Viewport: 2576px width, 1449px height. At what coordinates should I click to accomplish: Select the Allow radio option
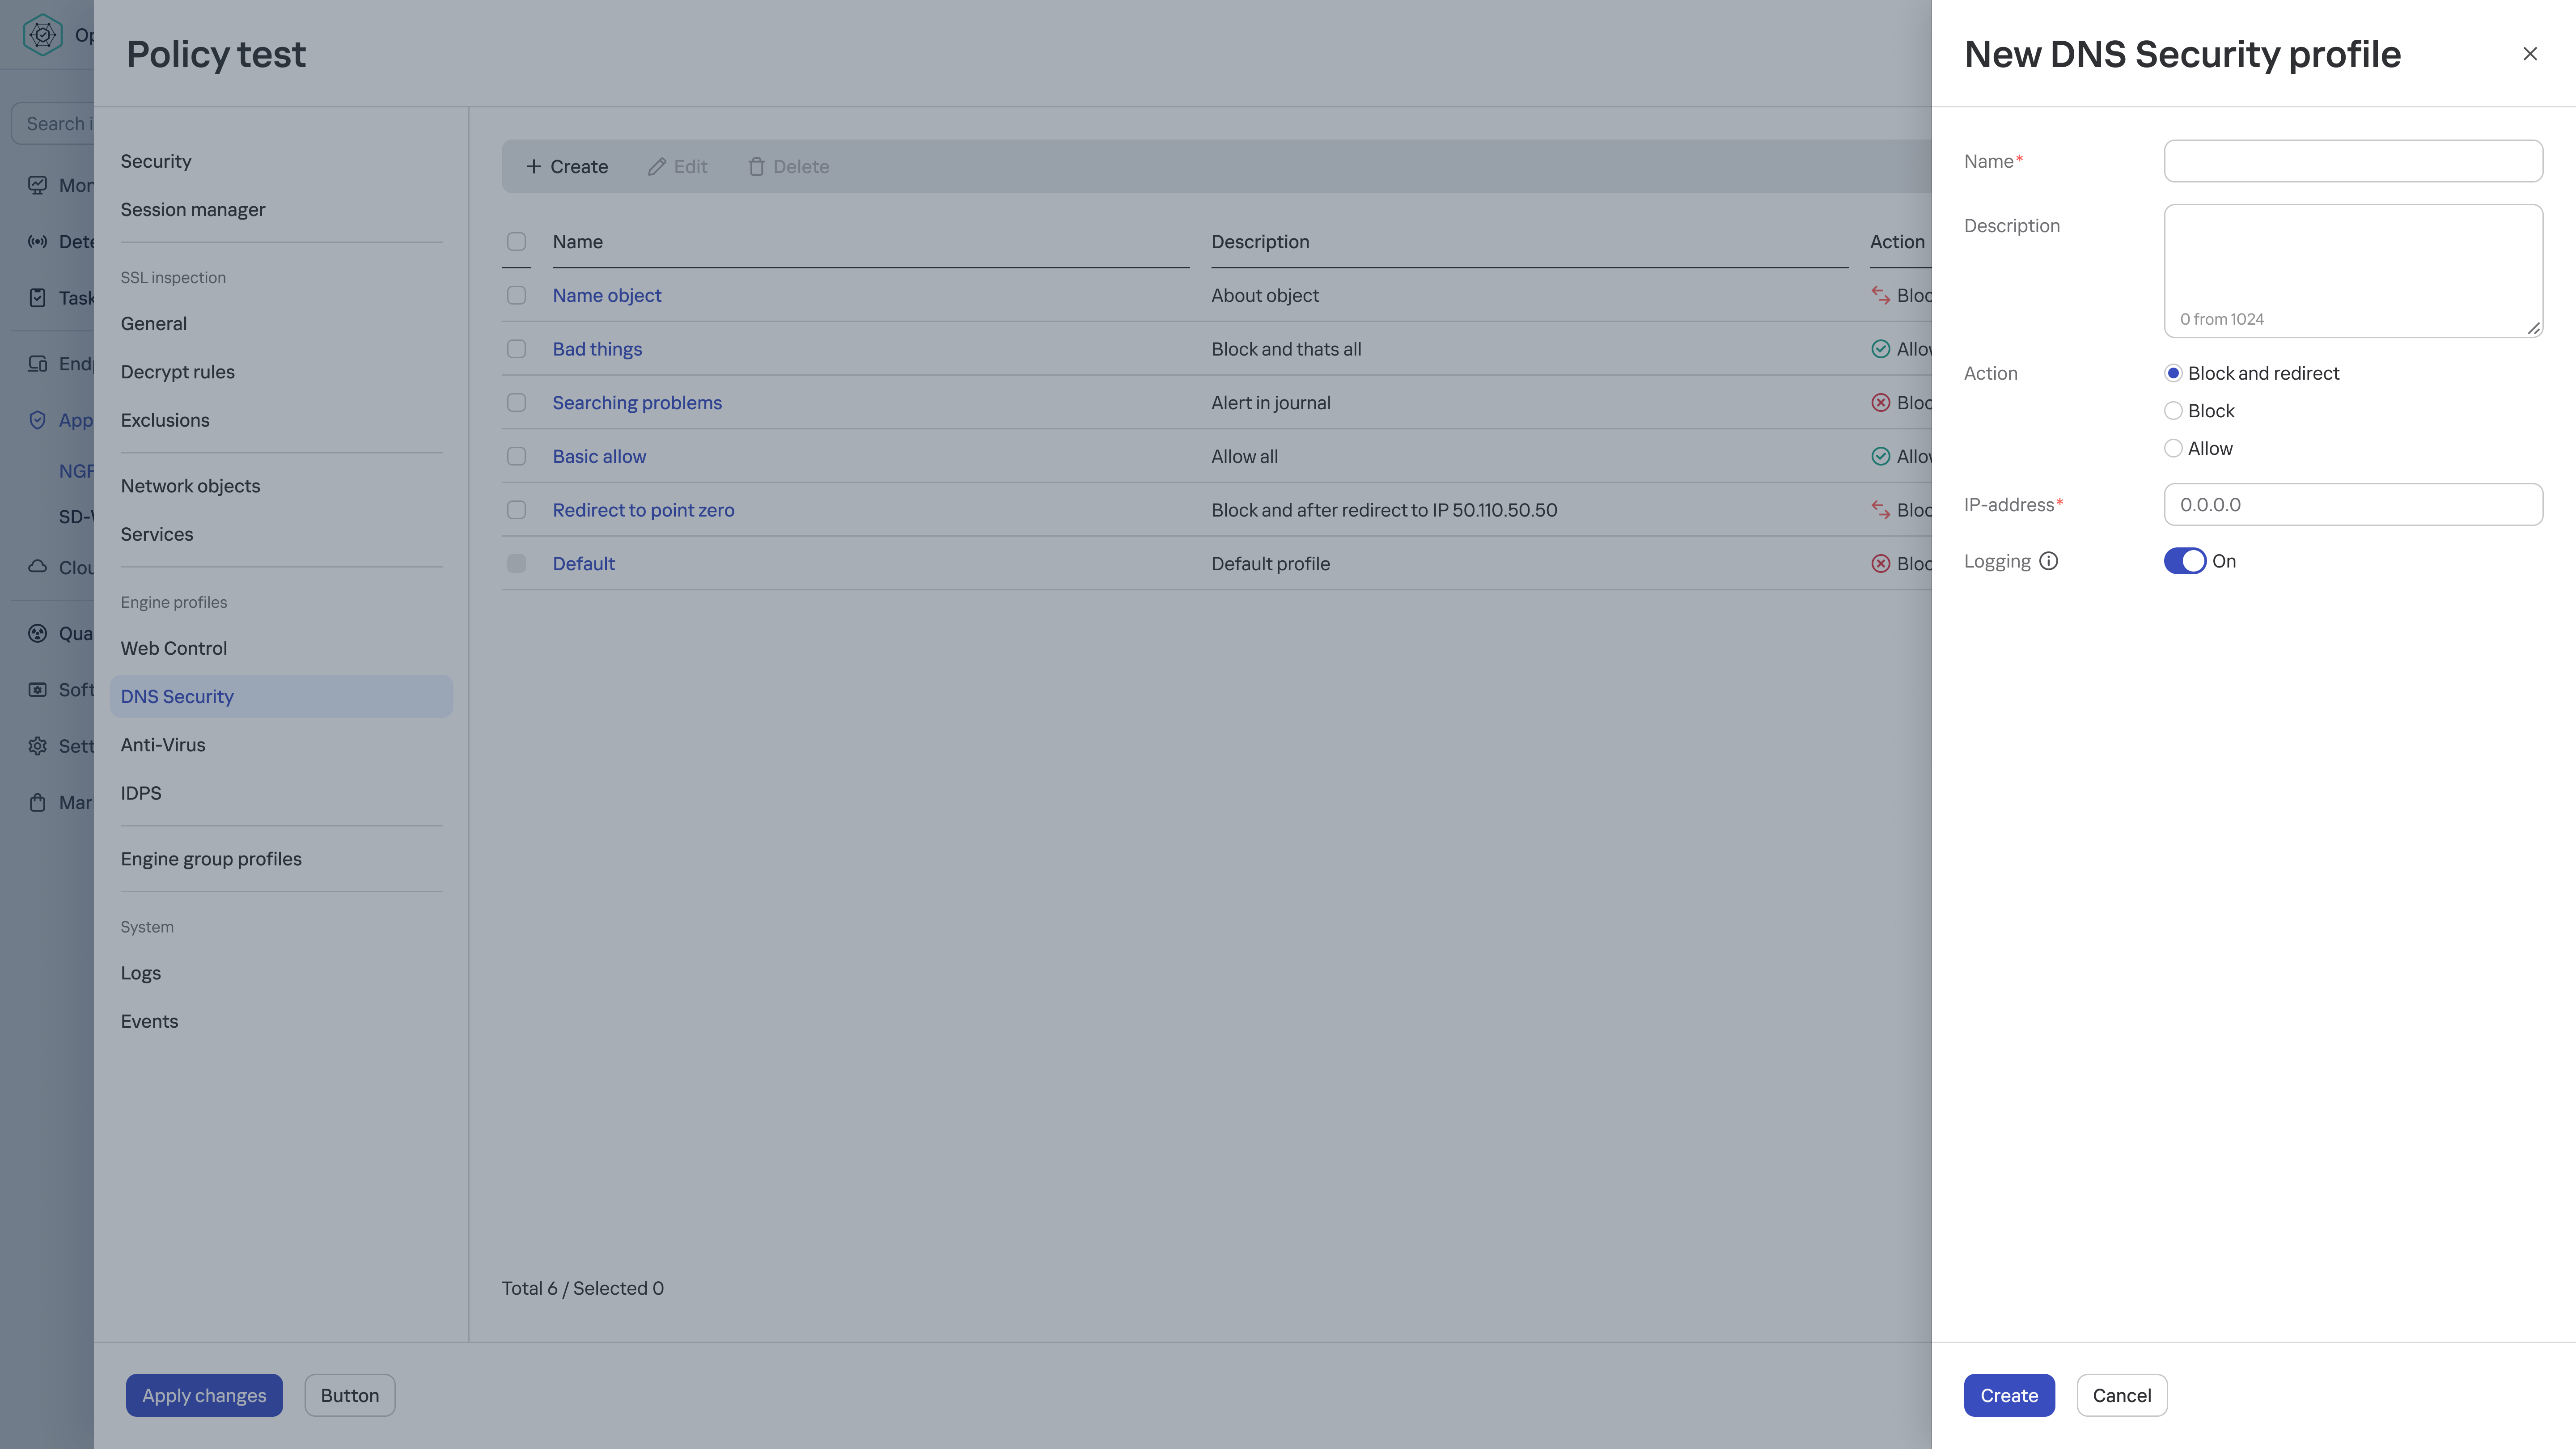coord(2172,449)
